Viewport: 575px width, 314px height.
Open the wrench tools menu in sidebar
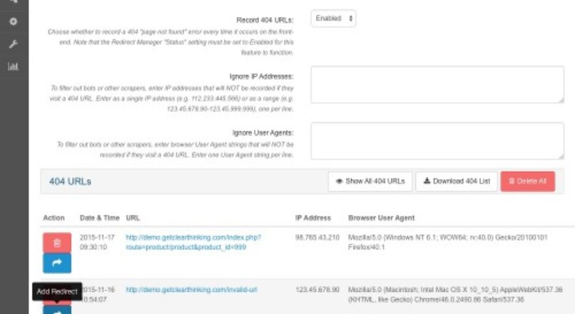[x=13, y=44]
